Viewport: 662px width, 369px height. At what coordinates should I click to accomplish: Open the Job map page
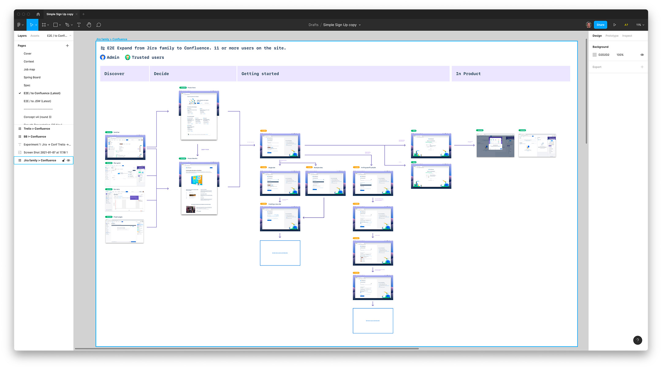(x=29, y=70)
